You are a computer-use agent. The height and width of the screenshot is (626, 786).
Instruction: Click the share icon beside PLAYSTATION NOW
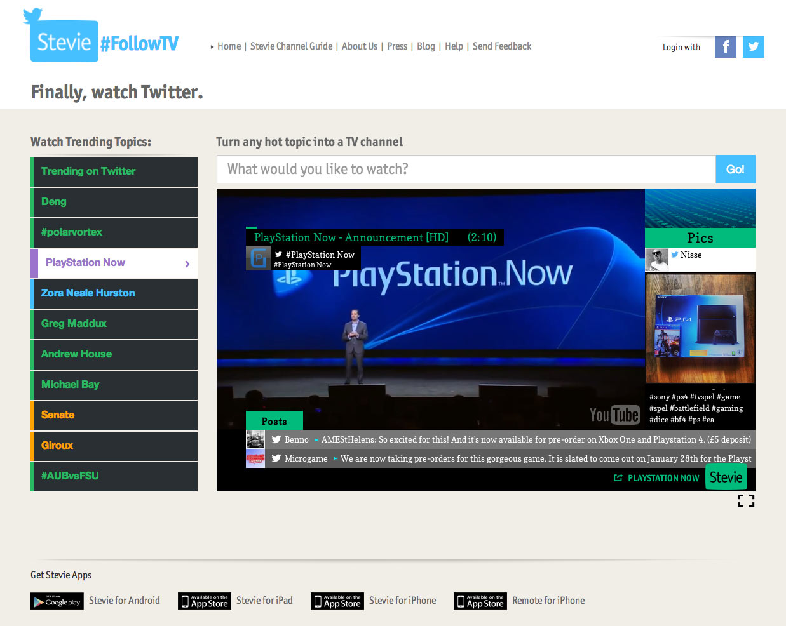(x=618, y=478)
